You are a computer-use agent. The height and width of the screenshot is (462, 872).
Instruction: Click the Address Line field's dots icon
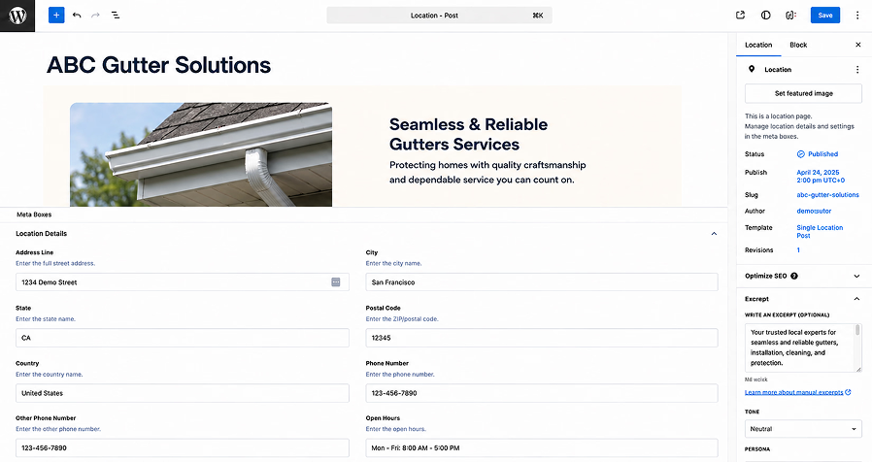[x=336, y=282]
